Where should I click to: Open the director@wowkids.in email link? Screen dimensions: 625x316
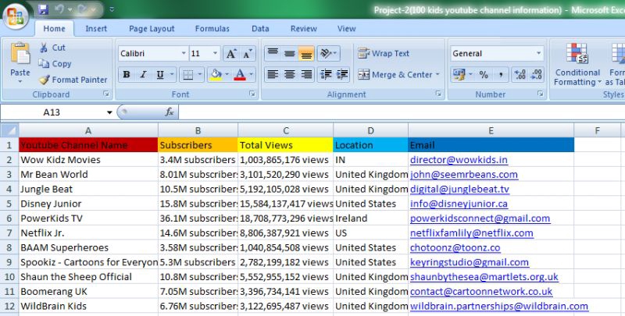click(459, 160)
